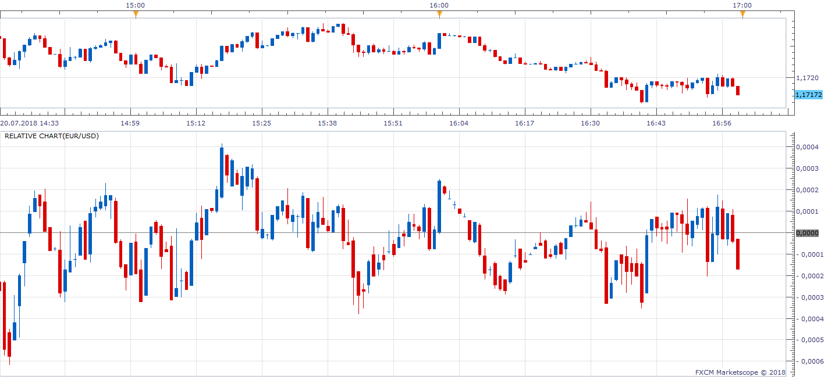Click the 16:00 label at top
This screenshot has height=377, width=828.
click(x=439, y=5)
